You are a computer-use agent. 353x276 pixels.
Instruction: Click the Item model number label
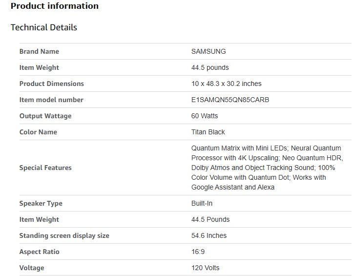pyautogui.click(x=51, y=100)
